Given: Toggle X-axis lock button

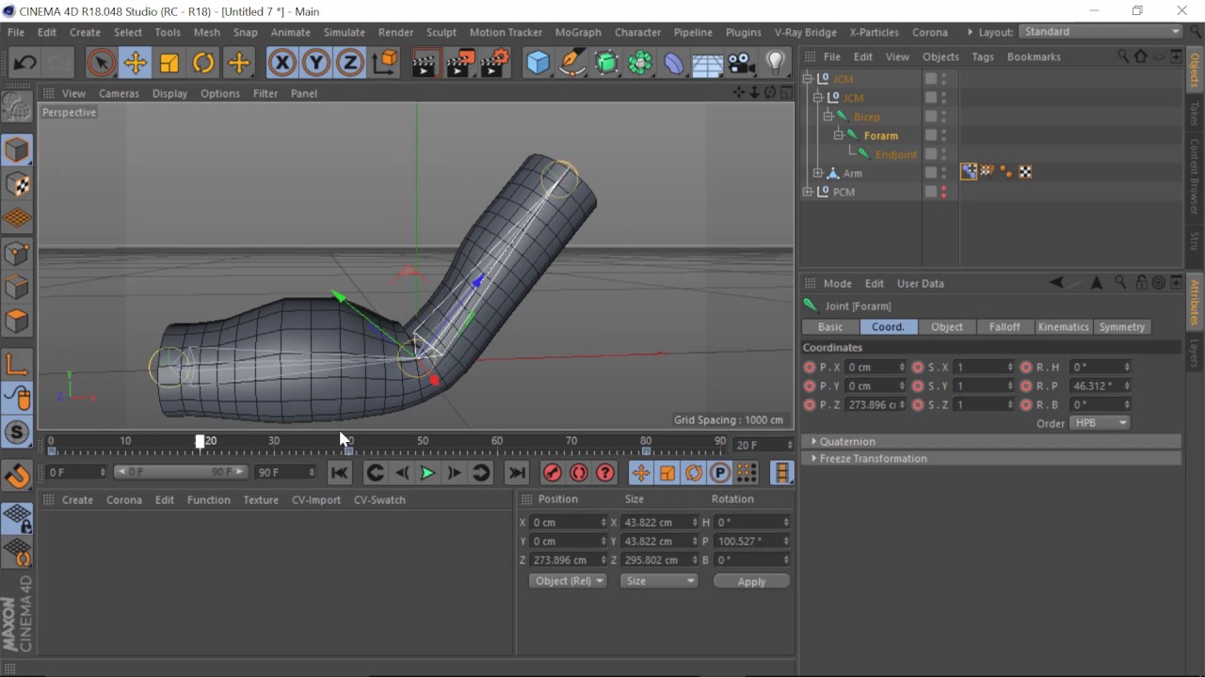Looking at the screenshot, I should [x=281, y=63].
